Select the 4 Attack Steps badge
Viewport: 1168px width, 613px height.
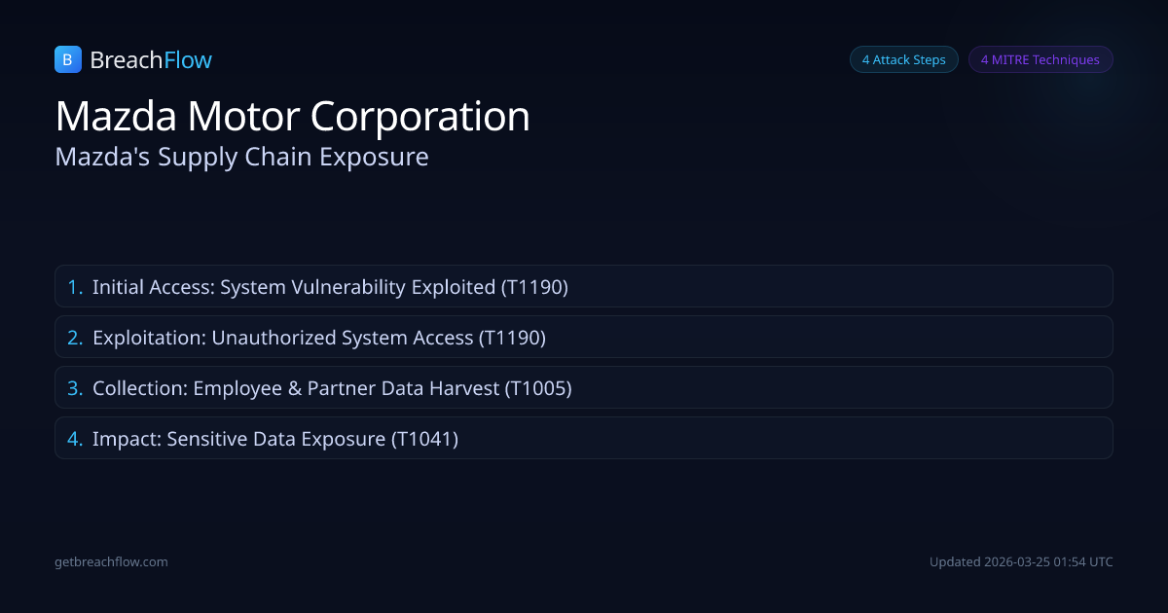tap(903, 59)
